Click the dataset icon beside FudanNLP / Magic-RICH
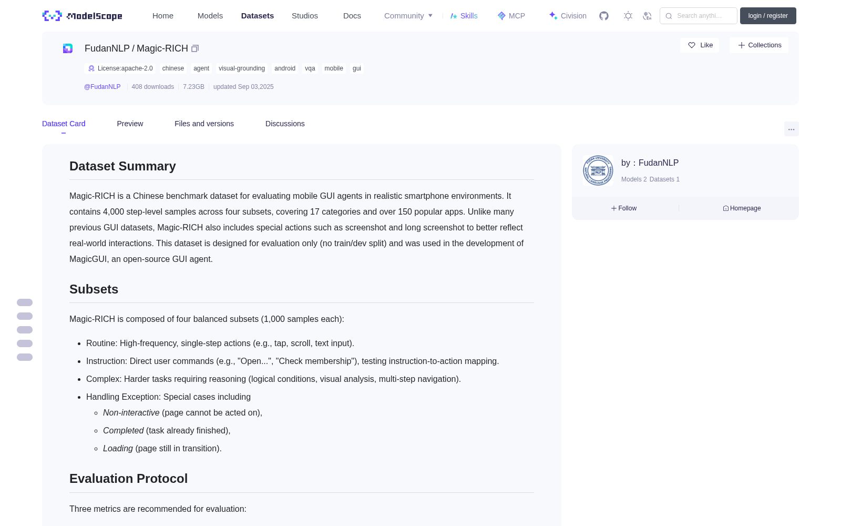Image resolution: width=841 pixels, height=526 pixels. point(68,48)
